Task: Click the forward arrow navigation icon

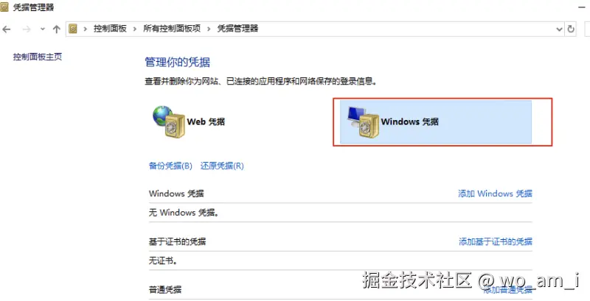Action: [27, 29]
